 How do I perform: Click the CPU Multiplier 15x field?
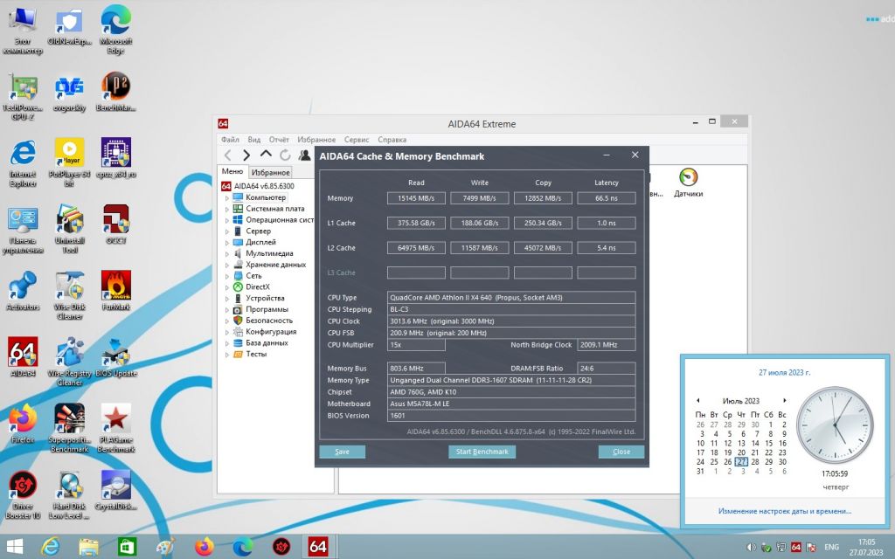416,344
